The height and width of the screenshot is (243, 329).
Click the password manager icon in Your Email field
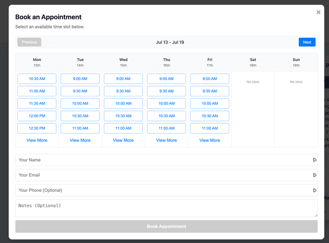click(315, 175)
